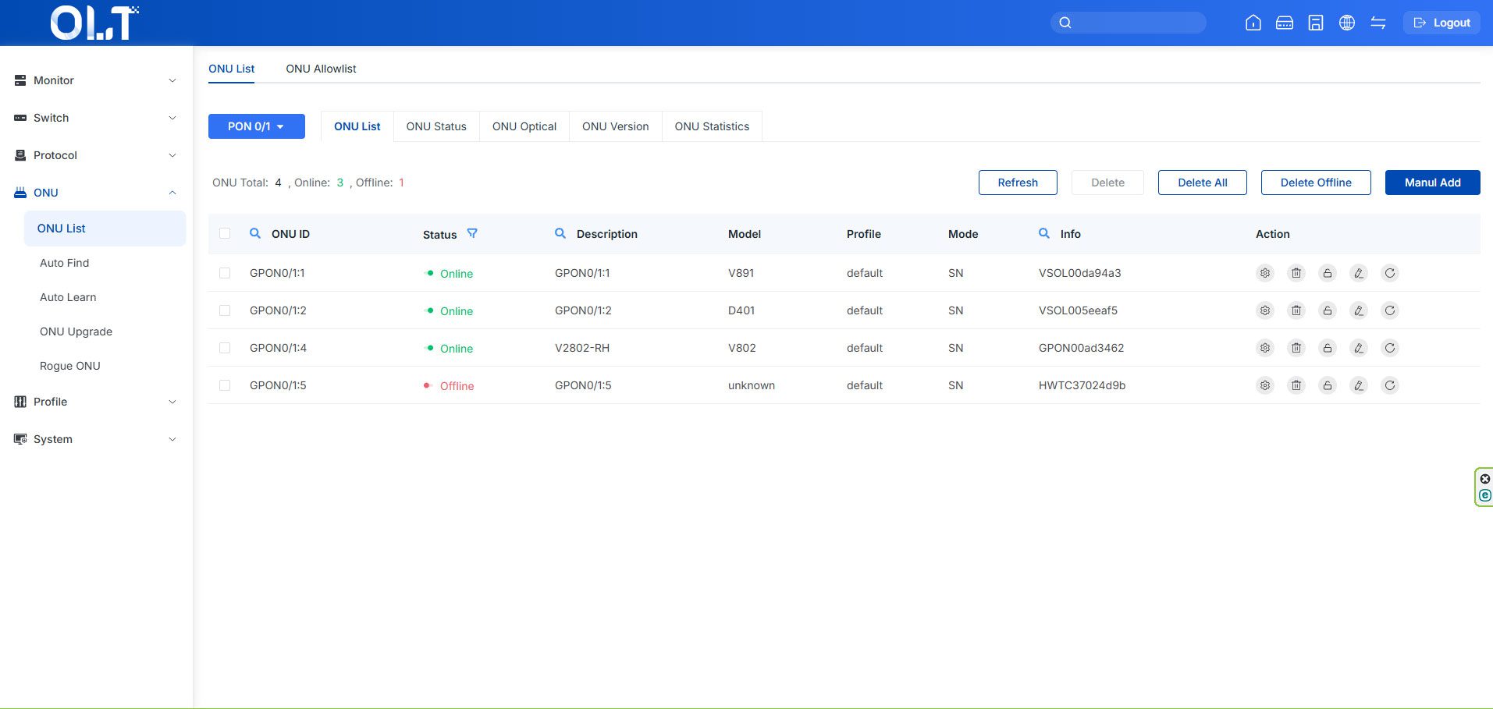
Task: Open the ONU Status sub-tab
Action: pos(436,126)
